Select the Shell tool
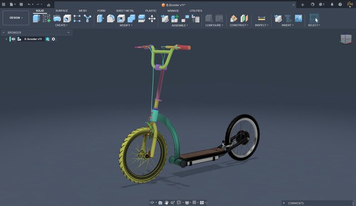The image size is (356, 206). (x=121, y=18)
